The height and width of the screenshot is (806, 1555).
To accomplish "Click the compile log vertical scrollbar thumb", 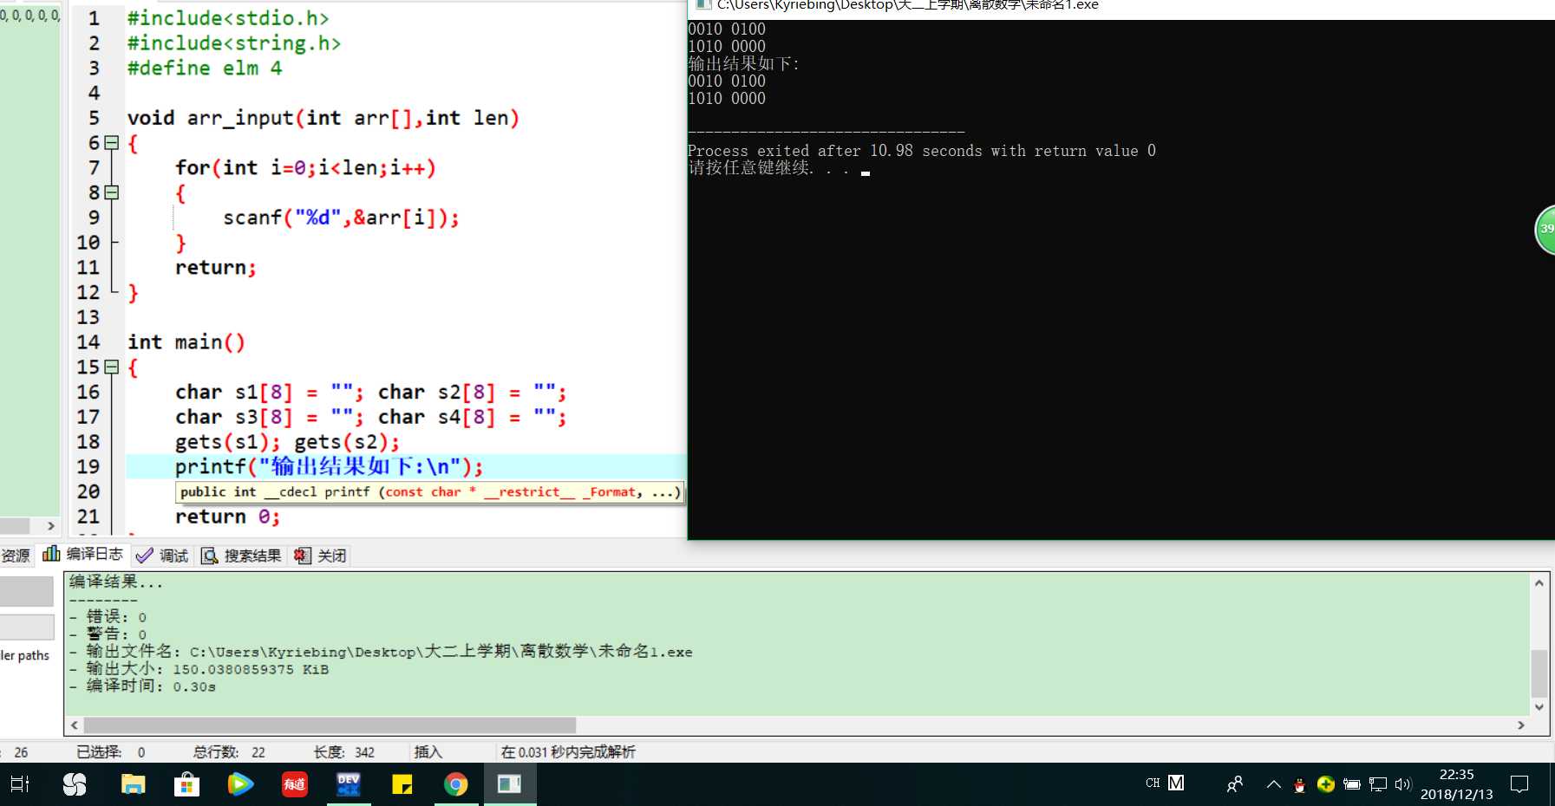I will pyautogui.click(x=1539, y=673).
